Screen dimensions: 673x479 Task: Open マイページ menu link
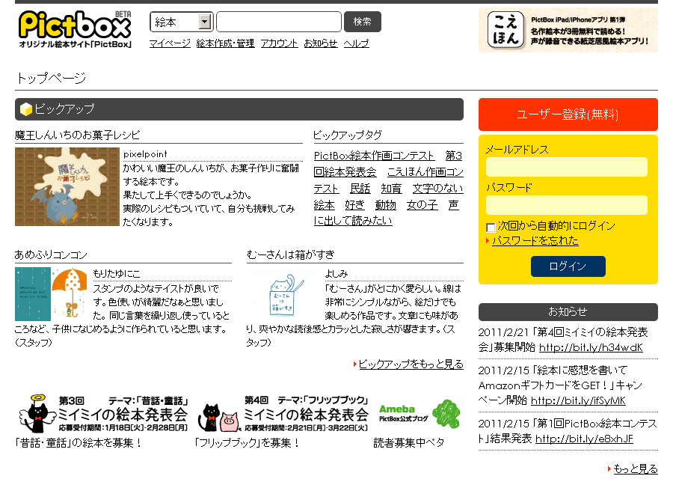170,43
